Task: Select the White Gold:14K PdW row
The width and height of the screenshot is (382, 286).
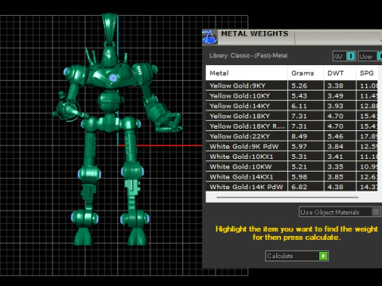Action: 292,187
